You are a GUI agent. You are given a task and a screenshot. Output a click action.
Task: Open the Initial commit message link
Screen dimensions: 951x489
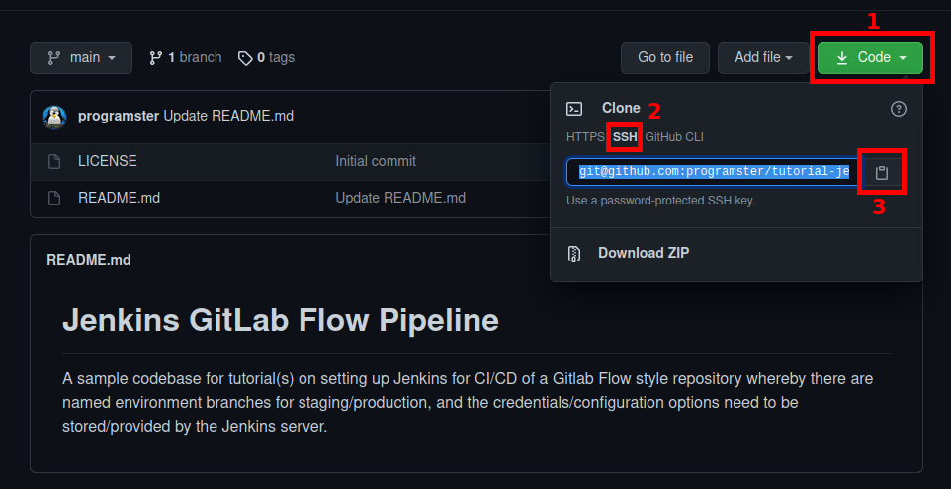click(x=376, y=161)
